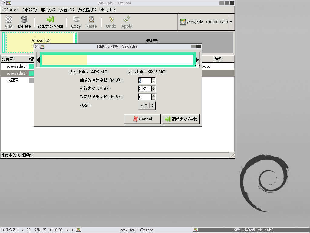310x233 pixels.
Task: Increase the new size spinner value
Action: tap(153, 87)
